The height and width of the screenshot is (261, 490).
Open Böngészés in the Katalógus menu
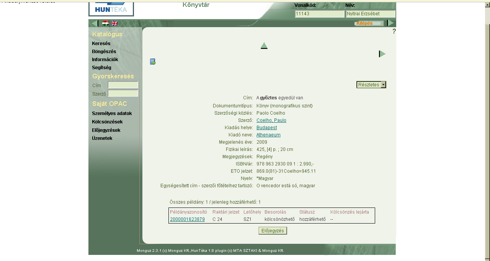tap(104, 52)
